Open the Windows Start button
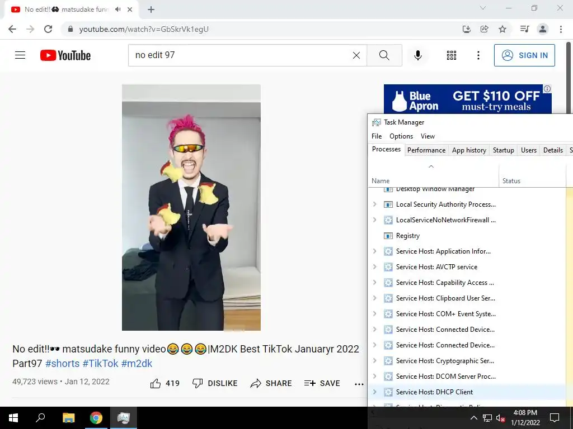The image size is (573, 429). point(13,418)
